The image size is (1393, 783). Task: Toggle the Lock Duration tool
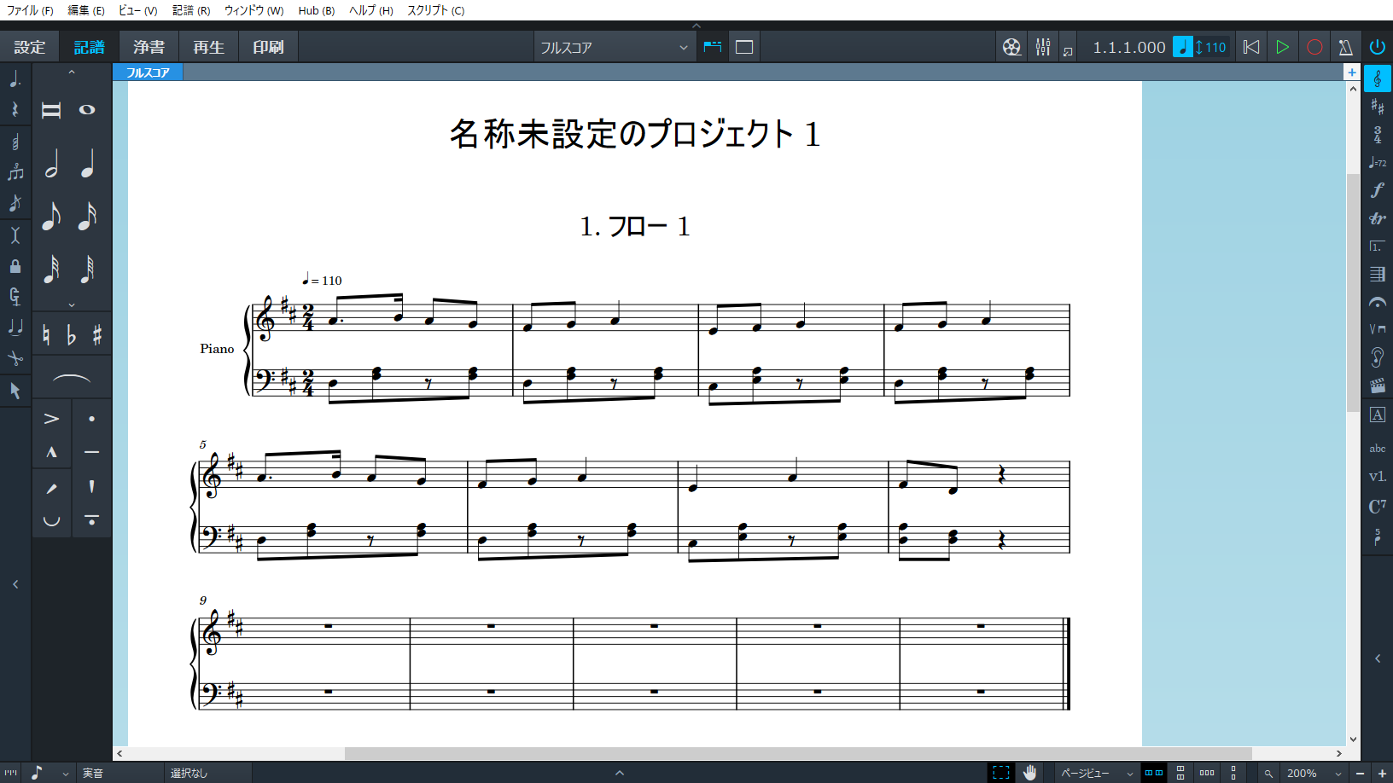(x=15, y=266)
